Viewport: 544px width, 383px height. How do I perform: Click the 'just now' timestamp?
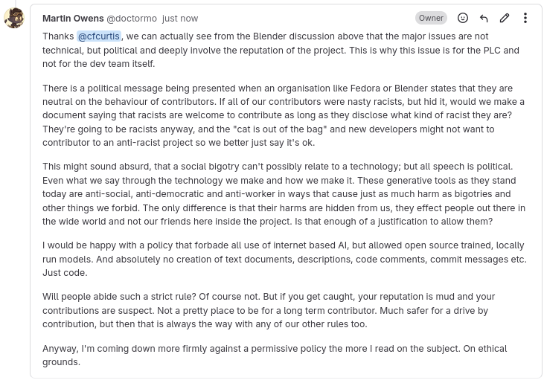pyautogui.click(x=180, y=18)
